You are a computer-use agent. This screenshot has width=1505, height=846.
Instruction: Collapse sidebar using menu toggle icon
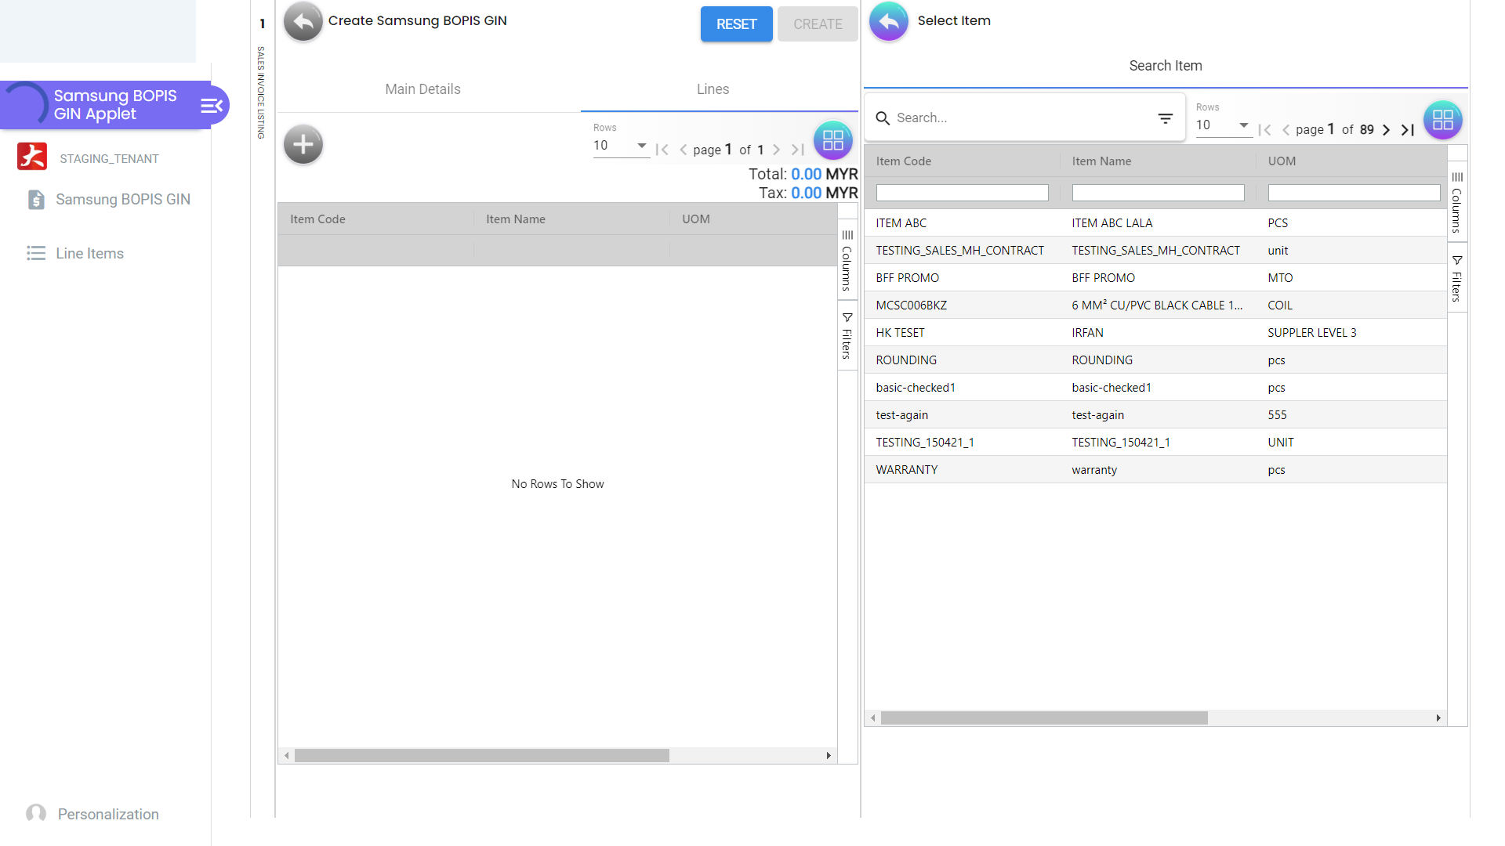[x=212, y=105]
